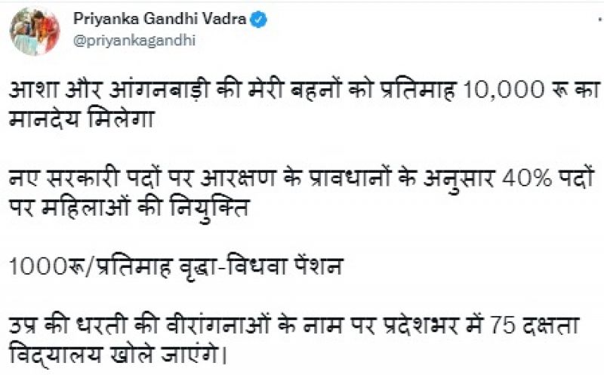604x375 pixels.
Task: Click the मानदेय मिलेगा text line
Action: [x=83, y=121]
